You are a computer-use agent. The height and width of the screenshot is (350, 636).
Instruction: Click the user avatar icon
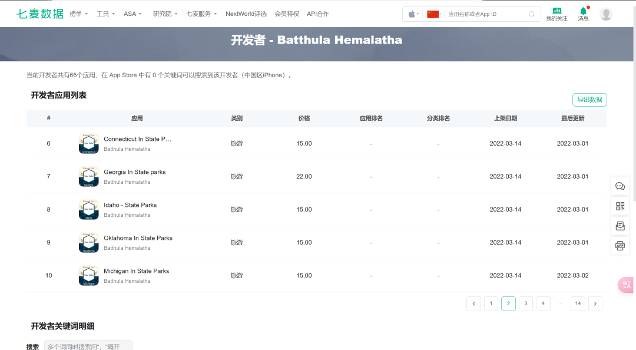(606, 14)
